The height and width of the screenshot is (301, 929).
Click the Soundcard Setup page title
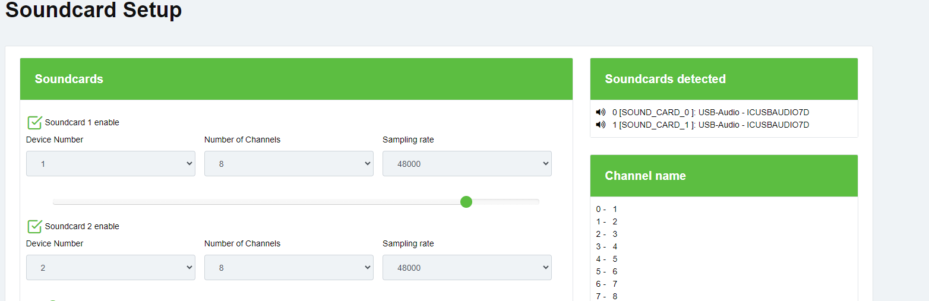coord(93,10)
